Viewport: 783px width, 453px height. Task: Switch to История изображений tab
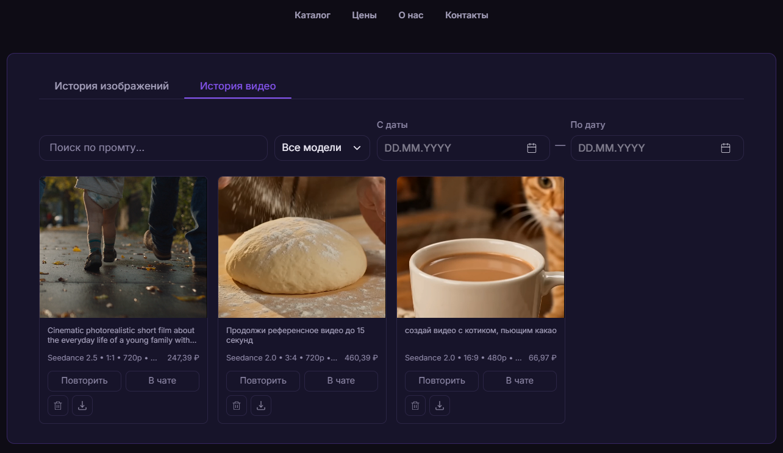click(x=112, y=86)
